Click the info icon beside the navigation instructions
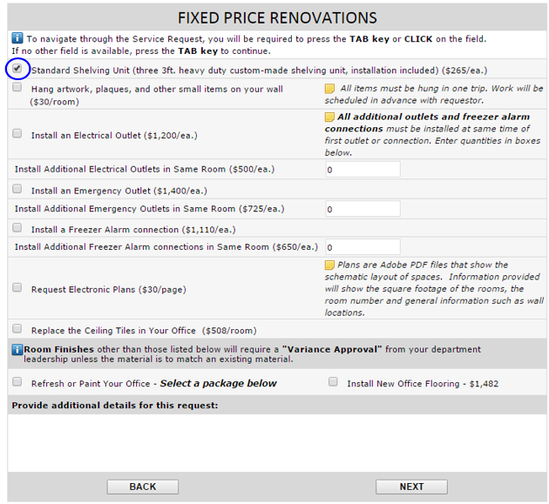Image resolution: width=549 pixels, height=504 pixels. pos(17,38)
